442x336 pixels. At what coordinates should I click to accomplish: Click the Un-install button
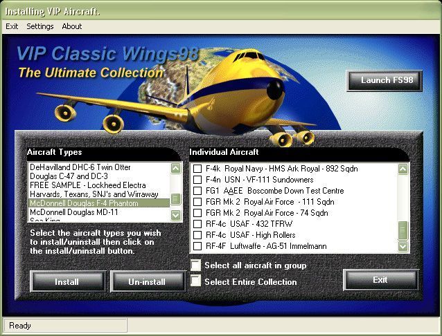[148, 281]
